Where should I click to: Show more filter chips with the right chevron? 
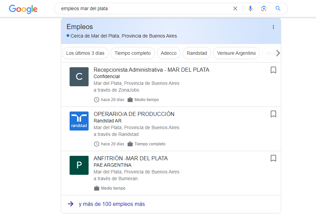[278, 53]
